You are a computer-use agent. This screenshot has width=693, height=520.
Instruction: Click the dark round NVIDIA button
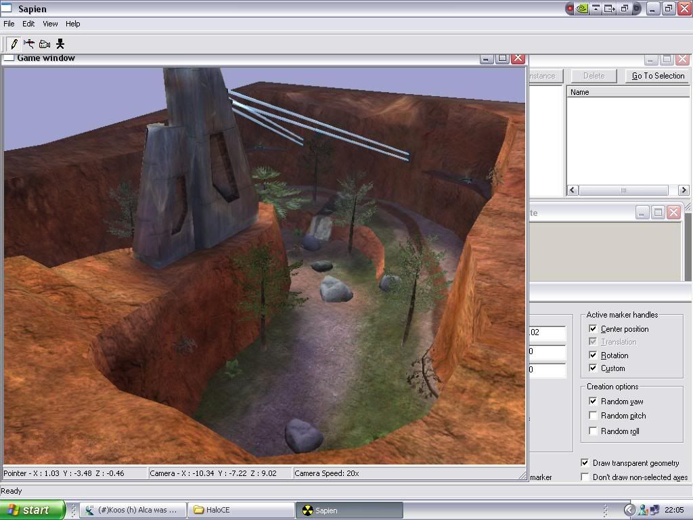click(636, 8)
